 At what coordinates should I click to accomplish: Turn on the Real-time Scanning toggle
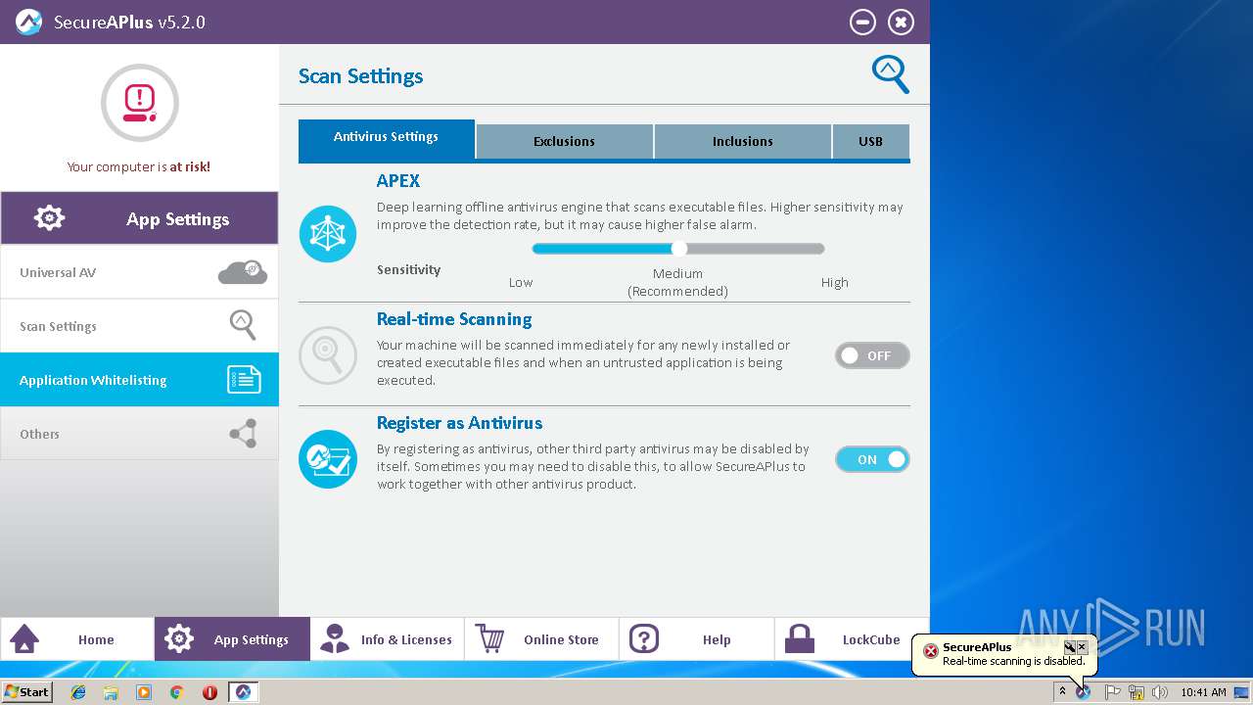coord(872,355)
